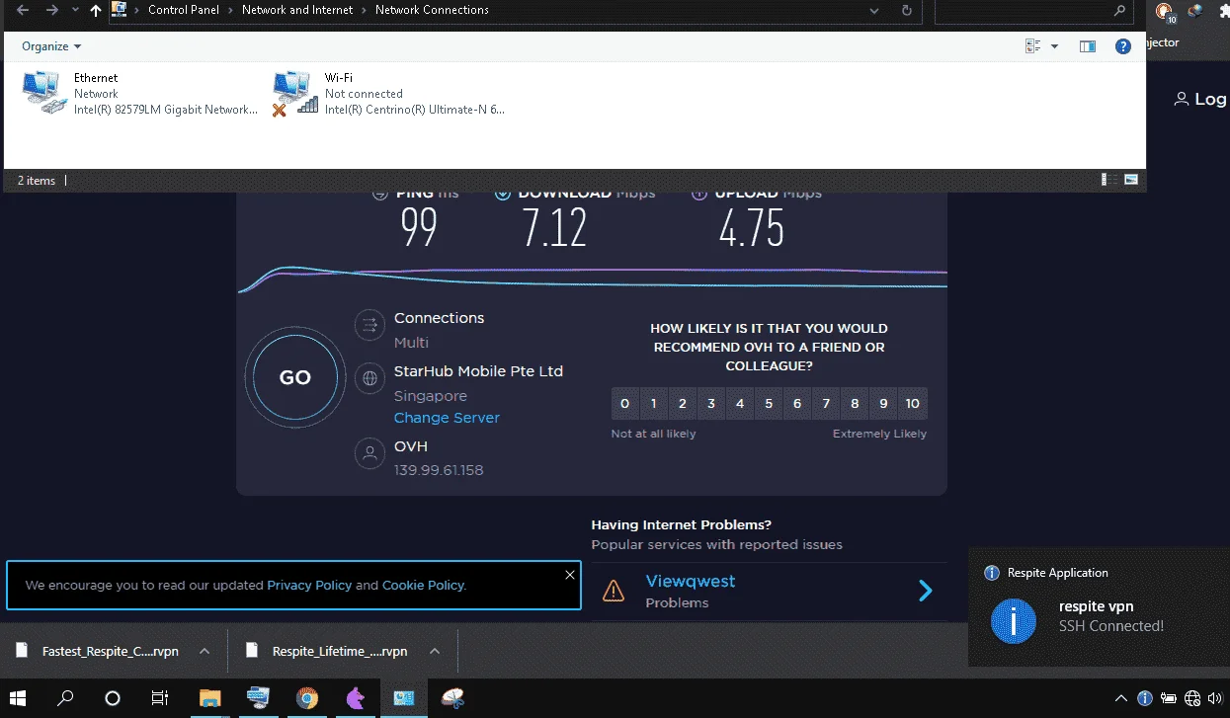Rate recommendation 3
The image size is (1230, 718).
(x=711, y=404)
